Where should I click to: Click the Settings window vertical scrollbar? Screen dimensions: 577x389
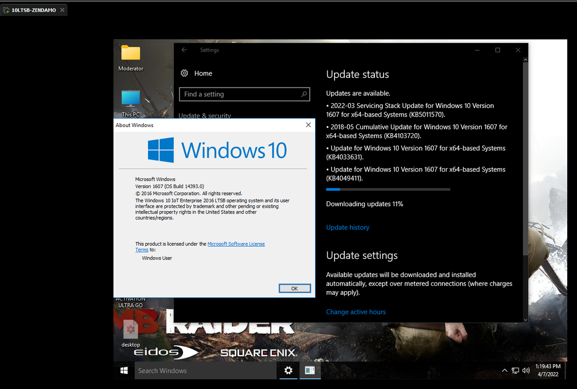pos(525,159)
